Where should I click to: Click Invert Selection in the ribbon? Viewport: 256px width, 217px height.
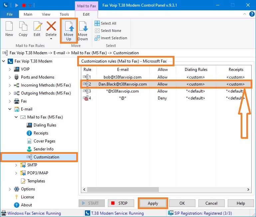[111, 38]
